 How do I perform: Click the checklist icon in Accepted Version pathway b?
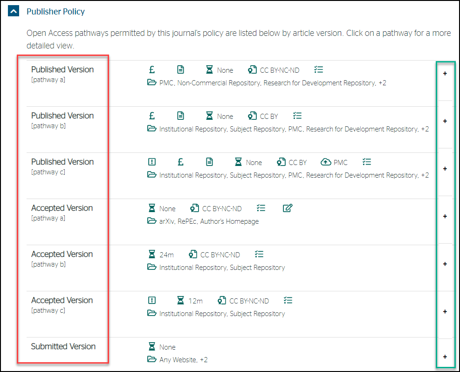(259, 254)
